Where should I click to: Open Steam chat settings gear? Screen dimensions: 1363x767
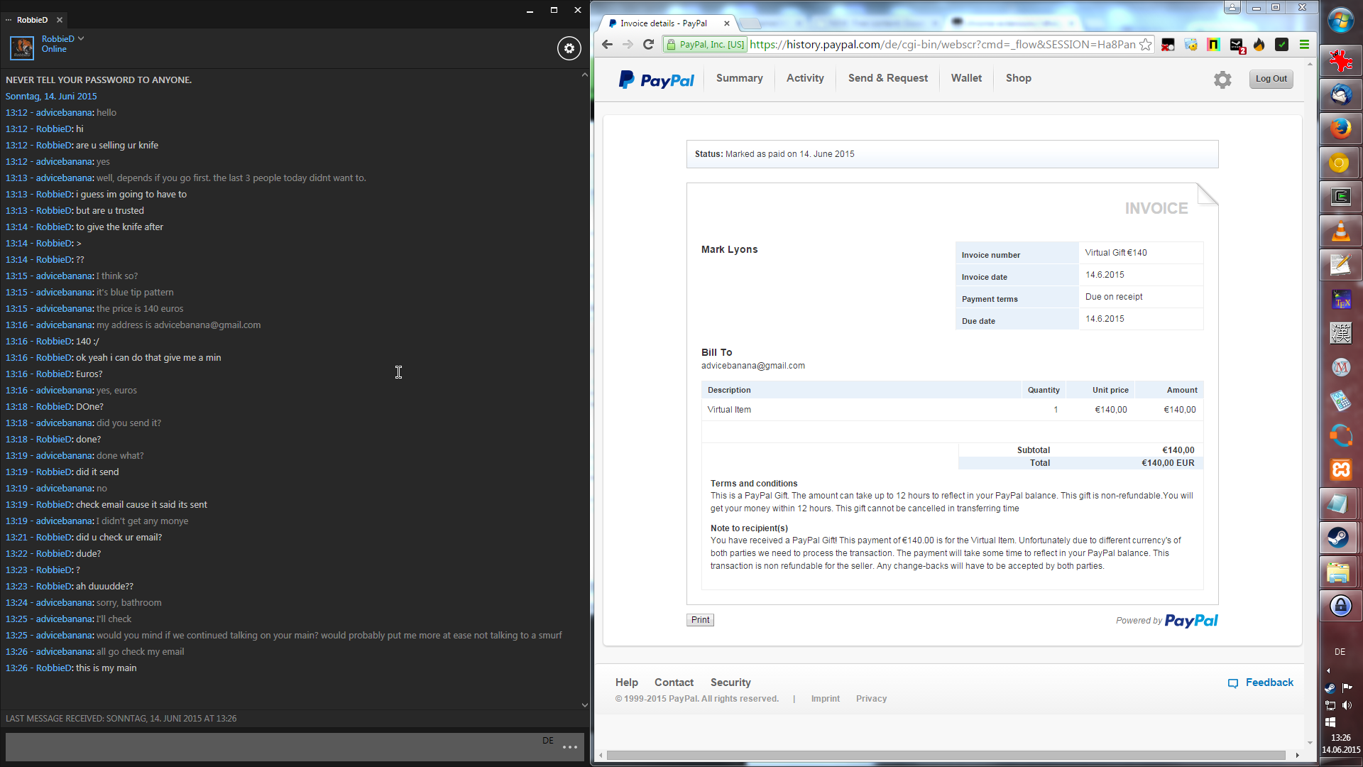click(569, 48)
